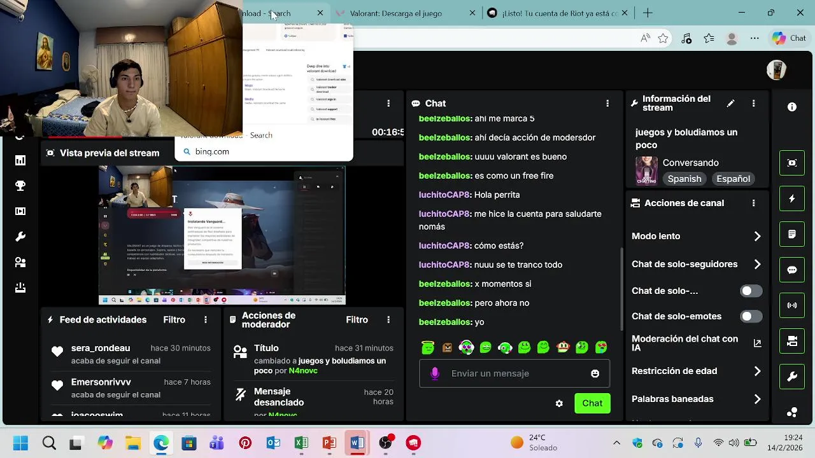Add page to favorites with star icon

(663, 38)
